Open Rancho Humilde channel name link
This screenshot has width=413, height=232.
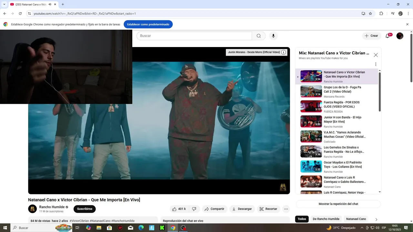[52, 207]
